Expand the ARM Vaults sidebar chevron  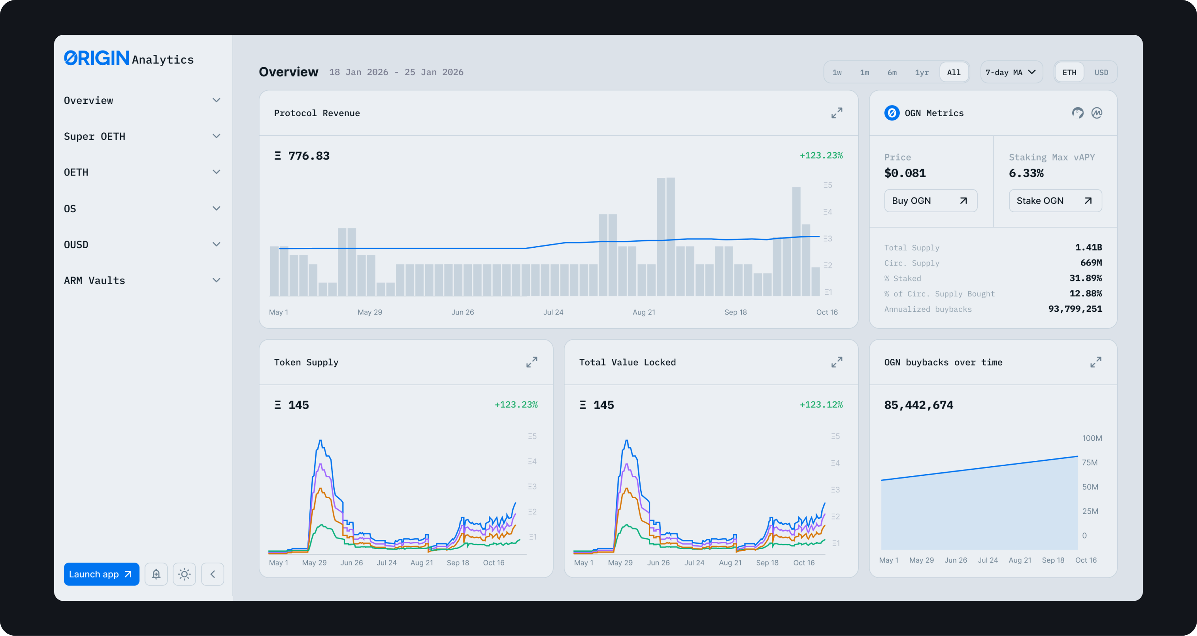point(216,280)
